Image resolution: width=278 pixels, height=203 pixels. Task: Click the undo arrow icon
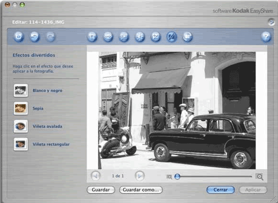tap(35, 37)
